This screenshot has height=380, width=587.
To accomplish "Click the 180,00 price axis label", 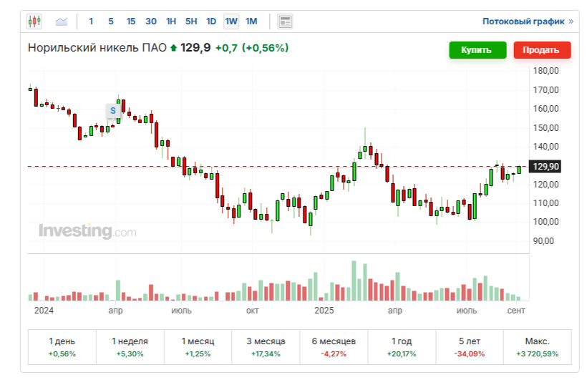I will coord(545,71).
